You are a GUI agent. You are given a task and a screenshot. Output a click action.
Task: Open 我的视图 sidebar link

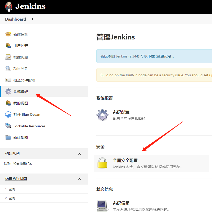[x=20, y=103]
